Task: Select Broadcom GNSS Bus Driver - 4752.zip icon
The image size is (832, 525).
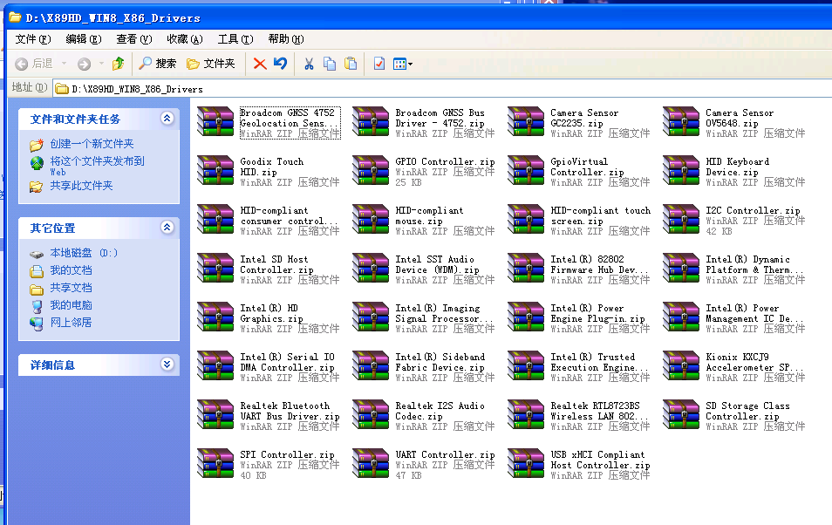Action: click(x=371, y=121)
